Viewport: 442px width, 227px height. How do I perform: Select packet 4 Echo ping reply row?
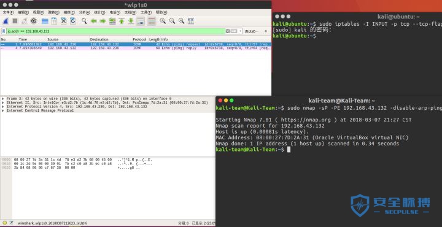[x=136, y=48]
